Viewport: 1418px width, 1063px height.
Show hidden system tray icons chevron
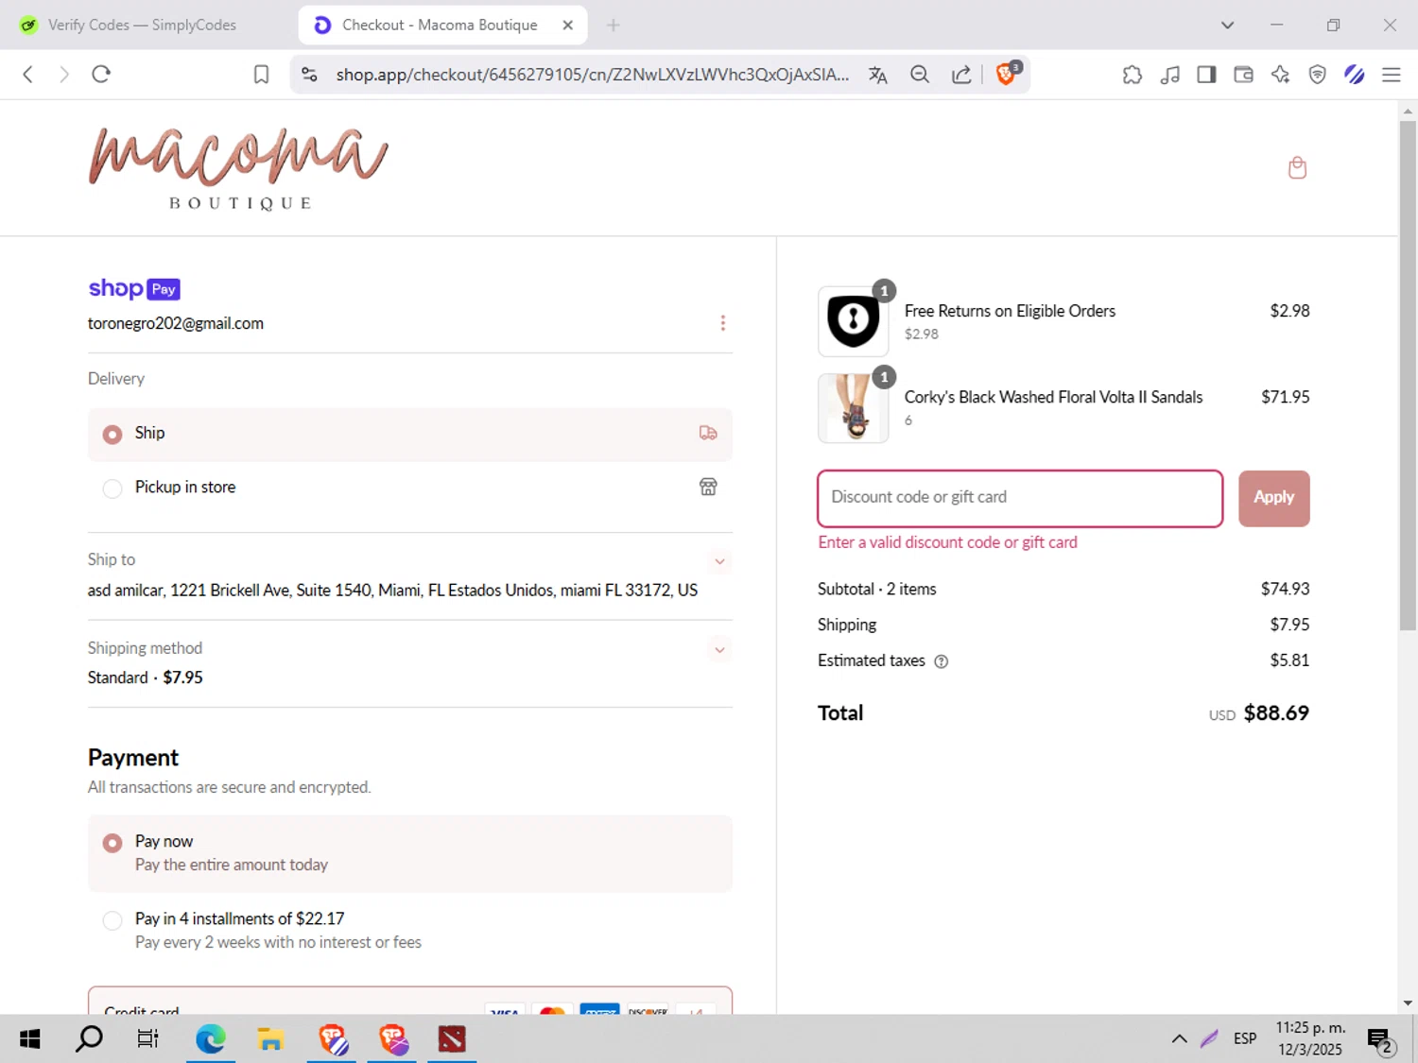click(x=1179, y=1039)
